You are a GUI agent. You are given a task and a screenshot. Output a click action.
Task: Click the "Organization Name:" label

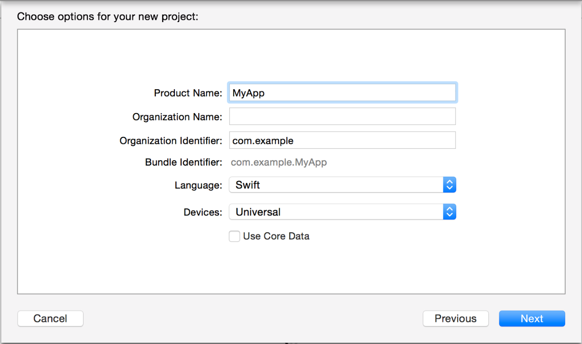177,117
